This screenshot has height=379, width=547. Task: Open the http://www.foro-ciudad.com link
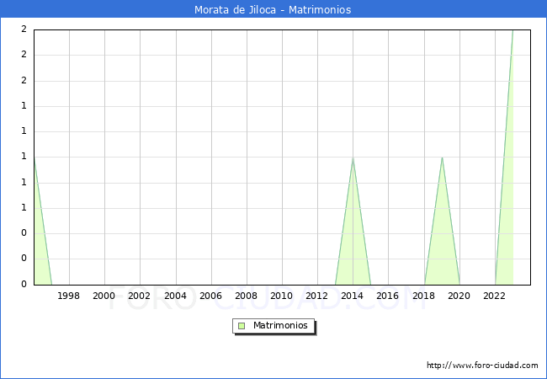coord(482,365)
